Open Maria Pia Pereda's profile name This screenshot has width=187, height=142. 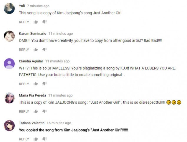(32, 95)
